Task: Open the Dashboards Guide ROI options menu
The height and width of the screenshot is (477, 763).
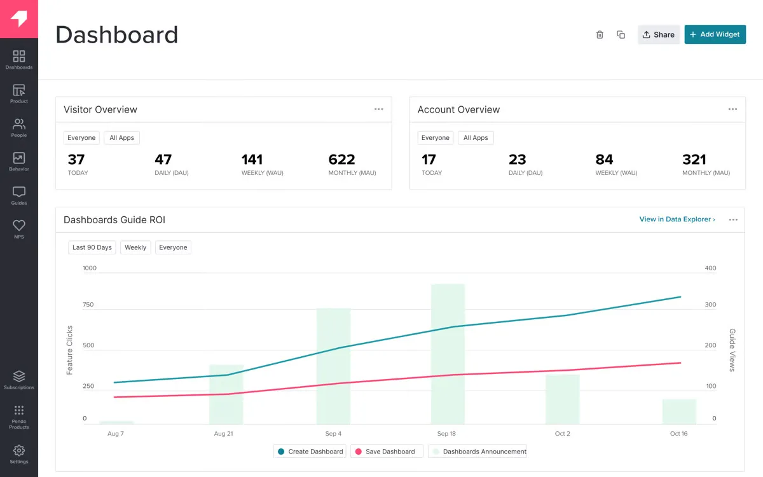Action: [733, 219]
